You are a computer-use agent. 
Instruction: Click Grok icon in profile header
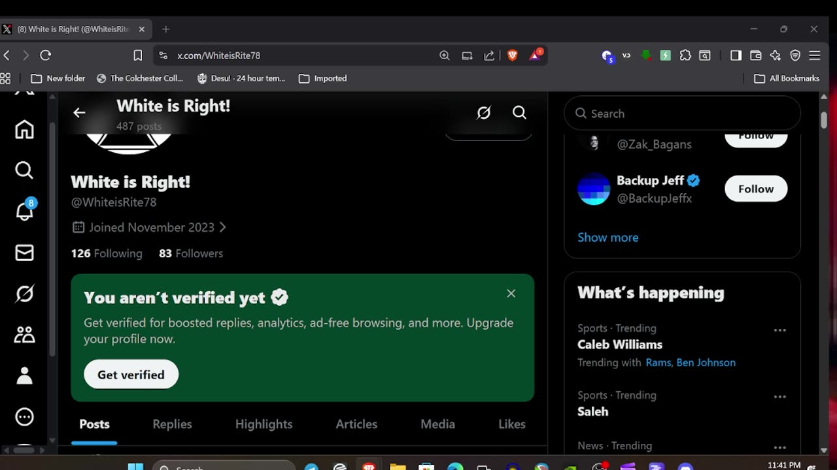point(484,113)
